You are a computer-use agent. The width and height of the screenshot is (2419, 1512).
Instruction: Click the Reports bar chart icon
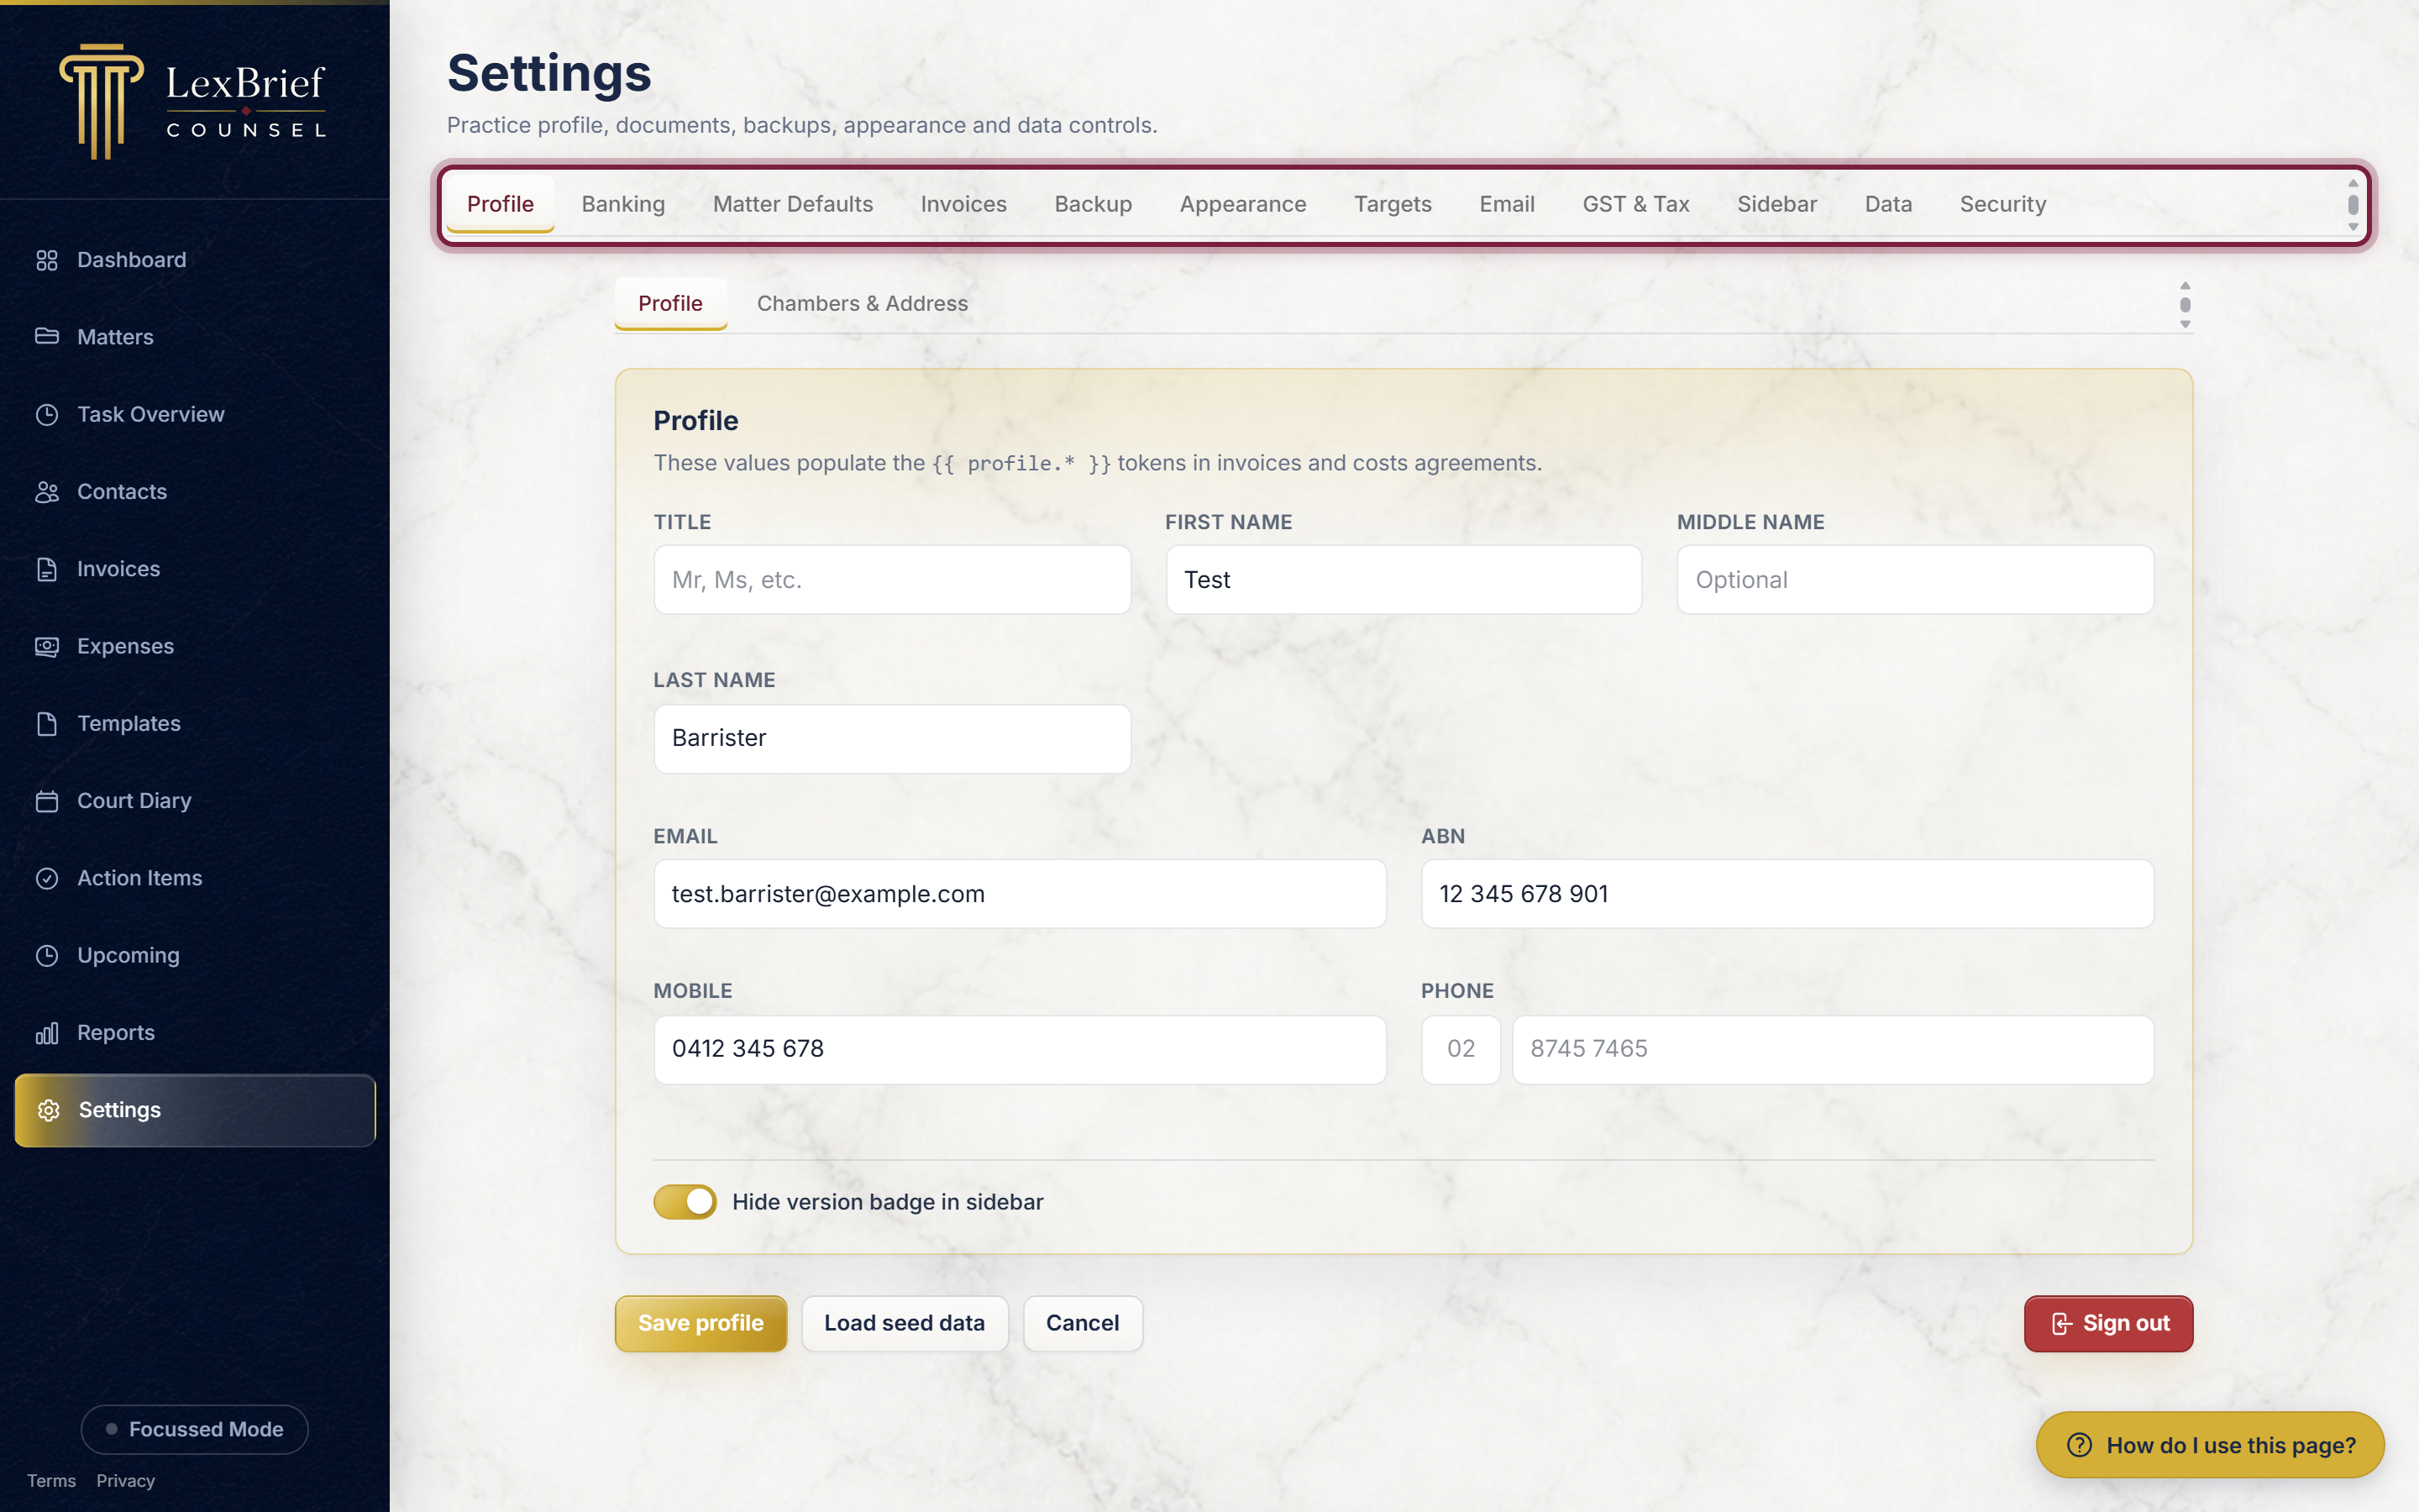coord(47,1033)
